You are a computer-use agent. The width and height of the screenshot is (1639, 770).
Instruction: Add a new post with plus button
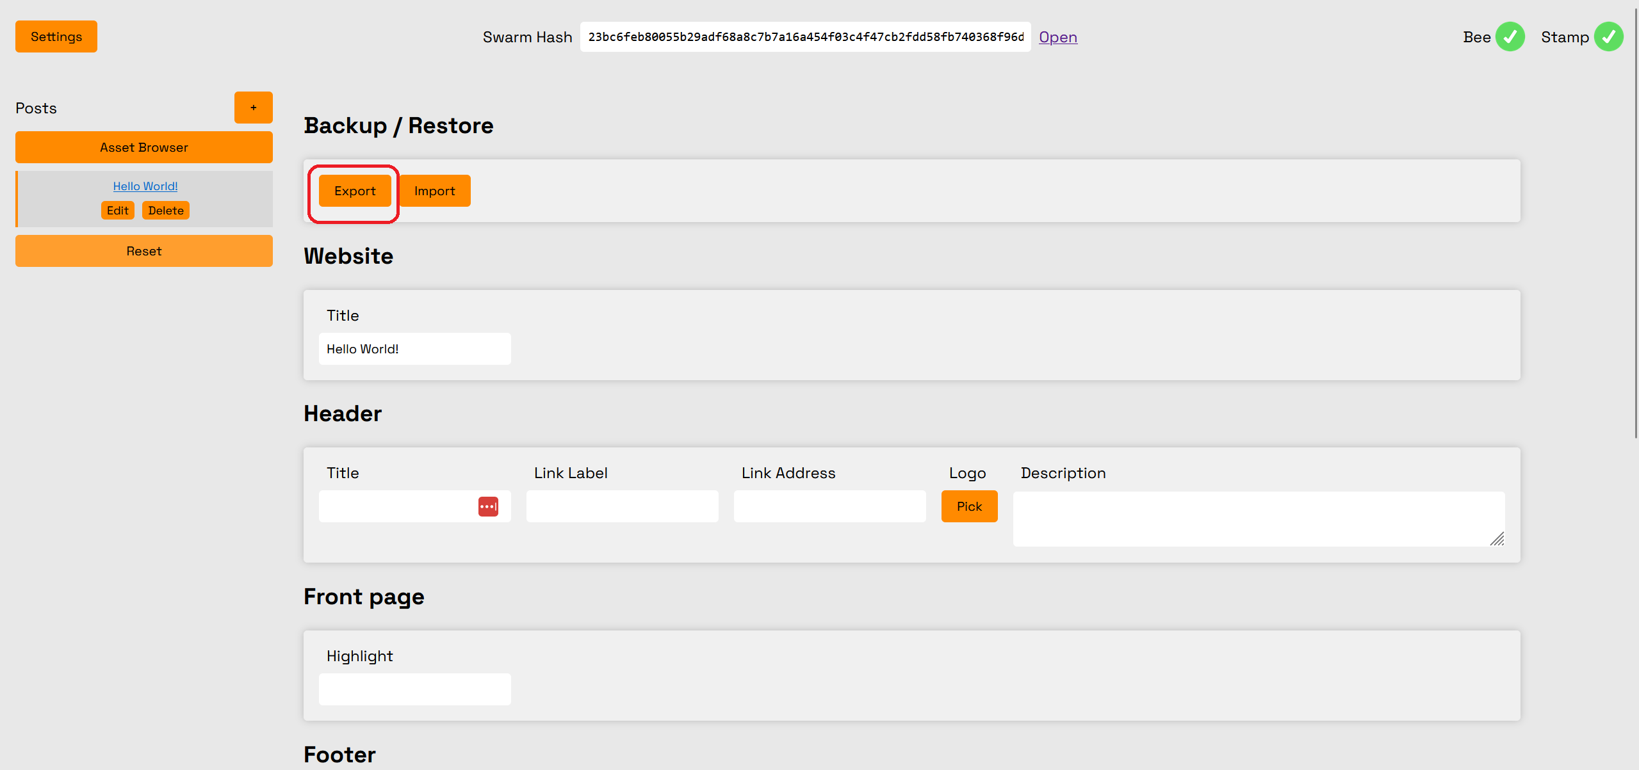pyautogui.click(x=253, y=108)
